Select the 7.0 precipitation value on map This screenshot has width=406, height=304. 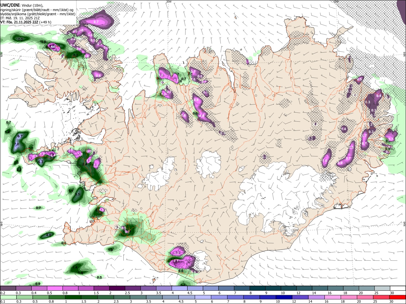pos(17,144)
